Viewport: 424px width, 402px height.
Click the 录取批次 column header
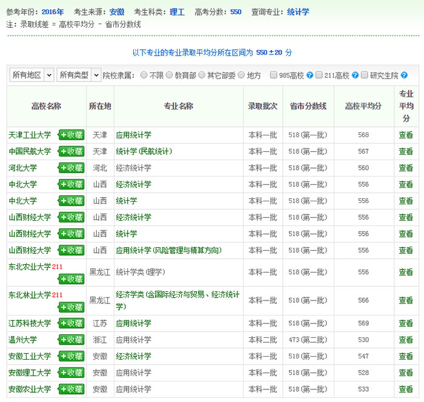pyautogui.click(x=262, y=106)
